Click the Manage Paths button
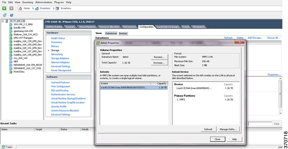Image resolution: width=288 pixels, height=149 pixels. click(228, 129)
